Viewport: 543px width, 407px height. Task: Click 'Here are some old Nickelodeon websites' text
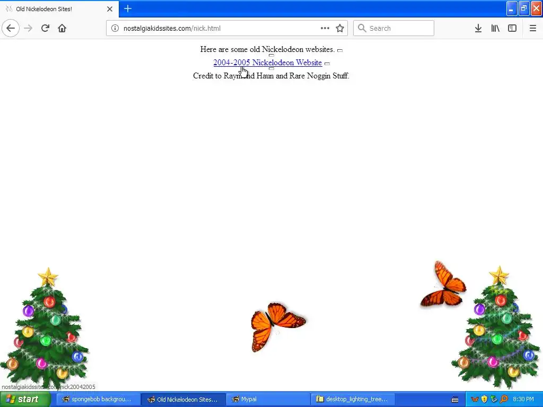click(x=267, y=49)
